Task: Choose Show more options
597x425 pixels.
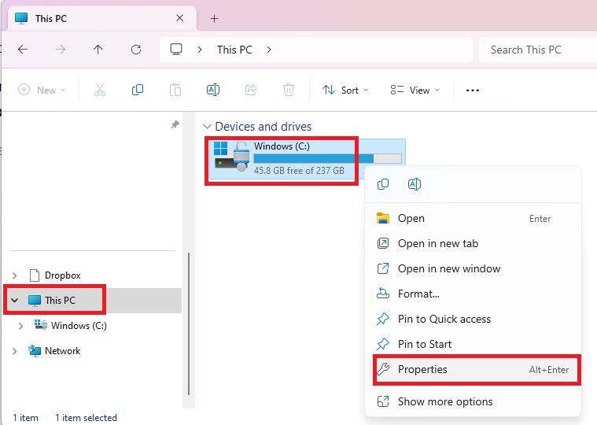Action: coord(473,401)
